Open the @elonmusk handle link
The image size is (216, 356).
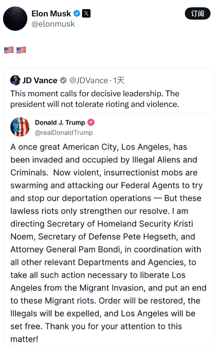point(53,24)
